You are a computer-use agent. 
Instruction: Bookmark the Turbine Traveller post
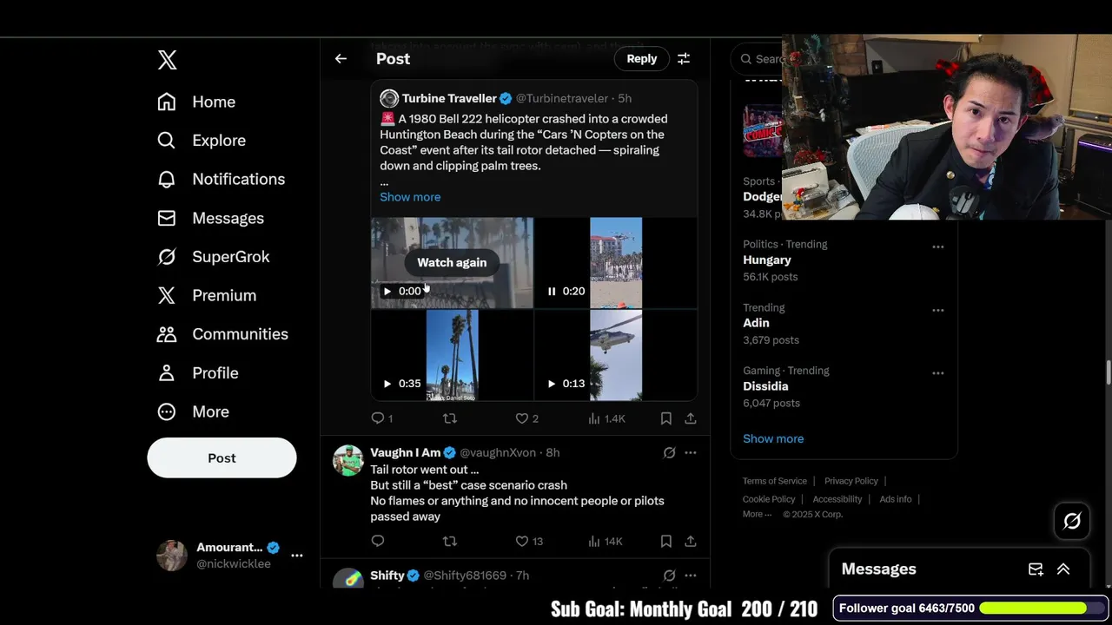coord(666,418)
